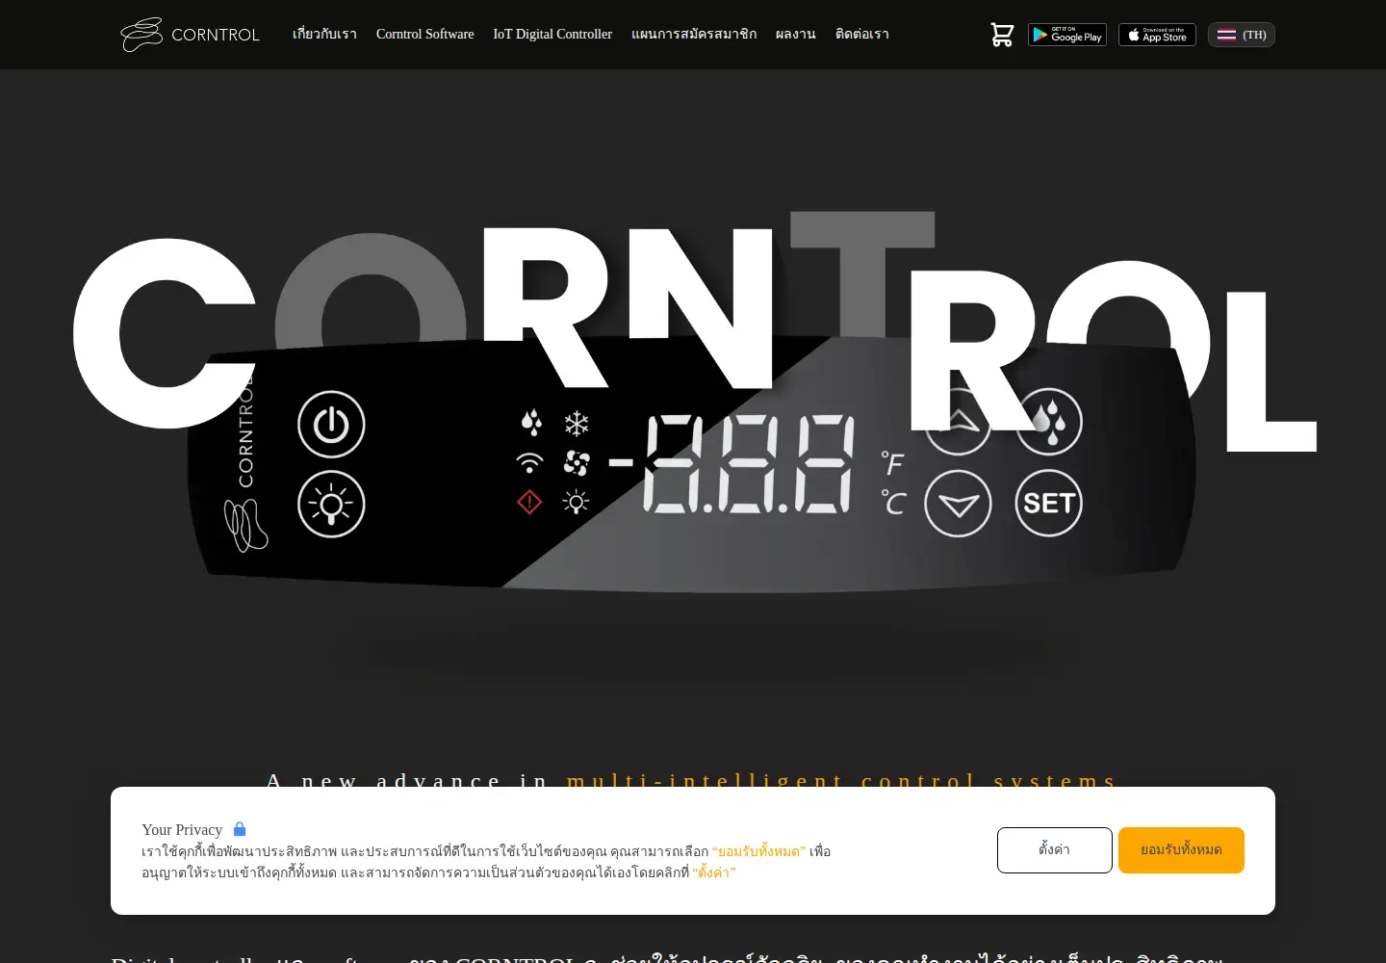Click the Corntrol logo in header

(x=190, y=35)
